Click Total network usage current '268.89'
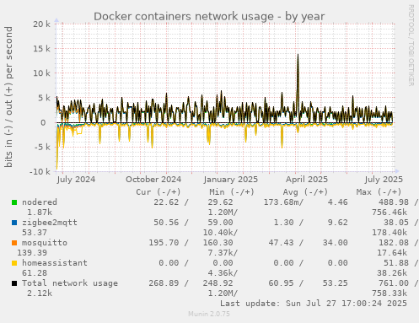Viewport: 419px width, 323px height. pyautogui.click(x=164, y=283)
